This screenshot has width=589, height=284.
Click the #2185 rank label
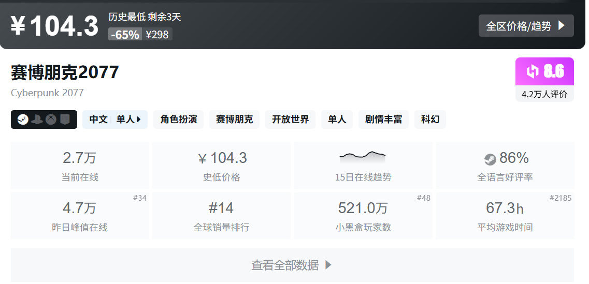tap(561, 198)
